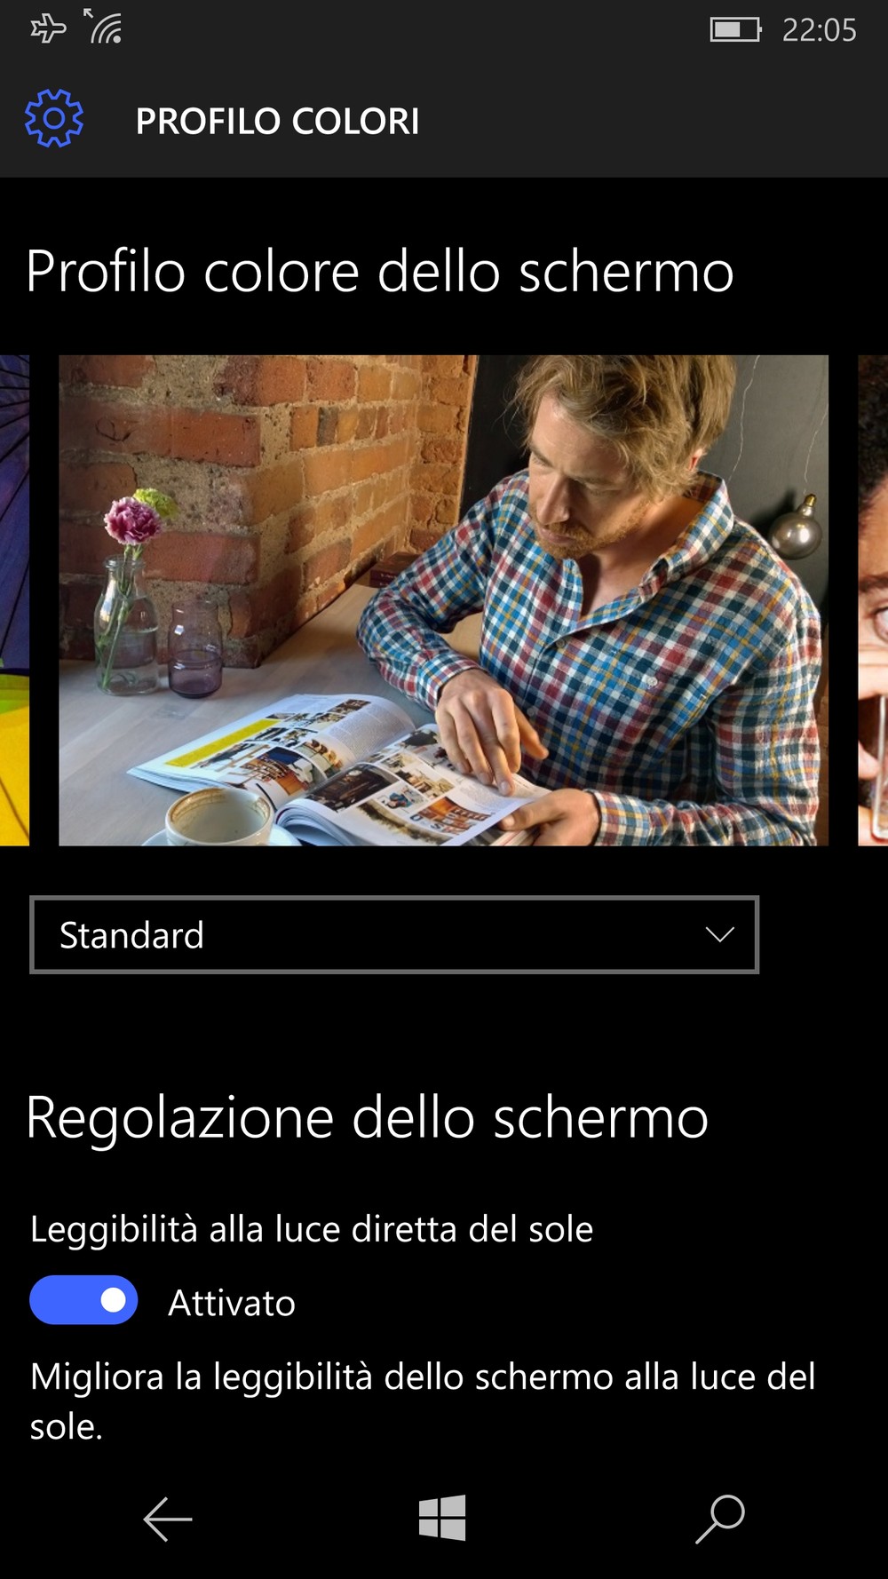
Task: Tap the Profilo colore dello schermo heading
Action: (x=380, y=271)
